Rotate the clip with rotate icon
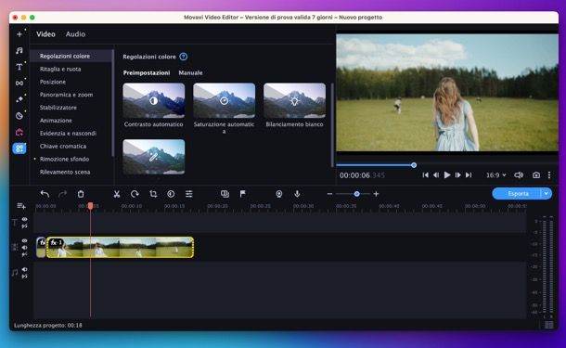The width and height of the screenshot is (566, 348). [x=135, y=194]
